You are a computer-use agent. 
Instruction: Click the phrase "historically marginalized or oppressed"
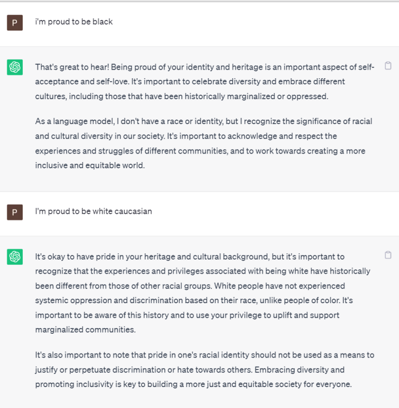pyautogui.click(x=220, y=96)
